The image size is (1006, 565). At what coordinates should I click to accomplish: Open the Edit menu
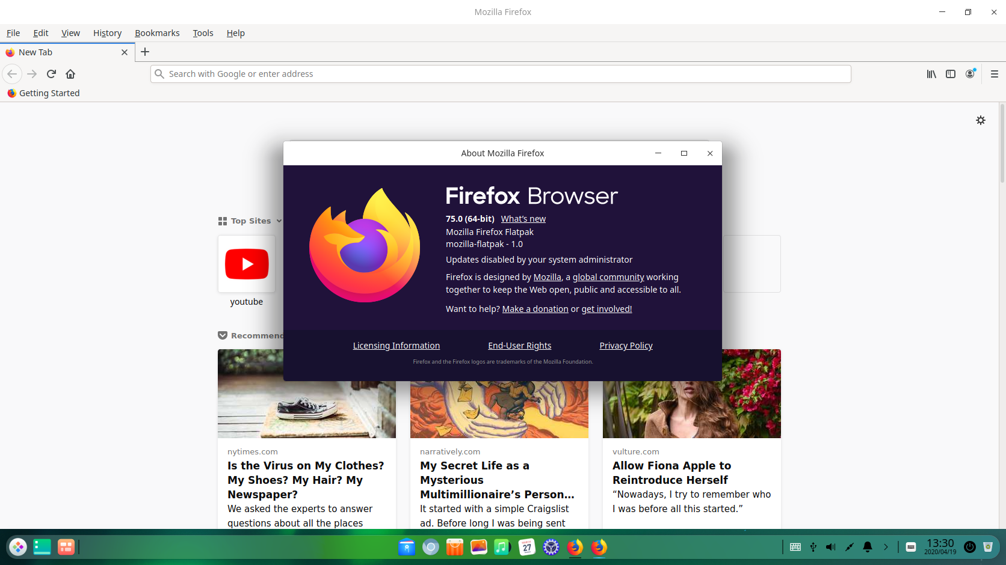point(41,33)
